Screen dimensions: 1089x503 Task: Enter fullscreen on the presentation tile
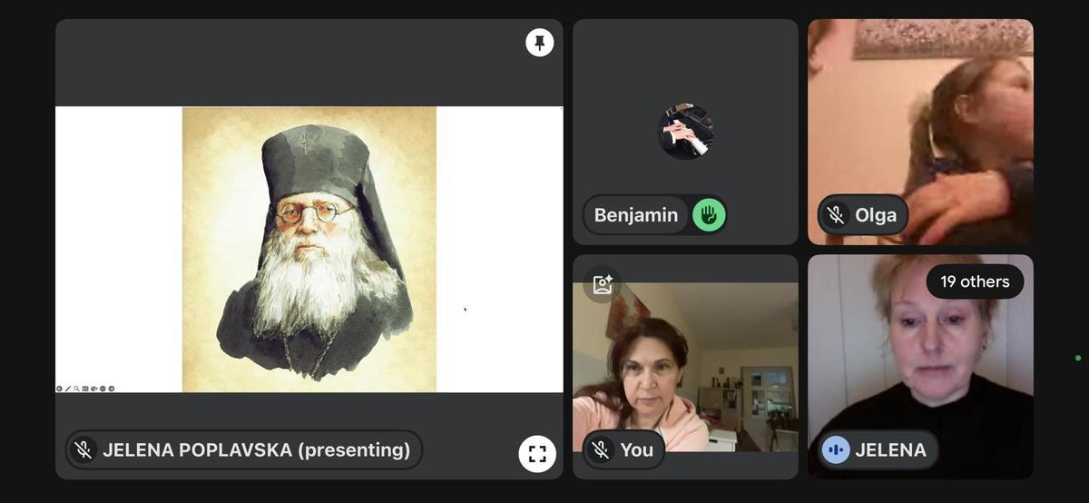pos(536,454)
